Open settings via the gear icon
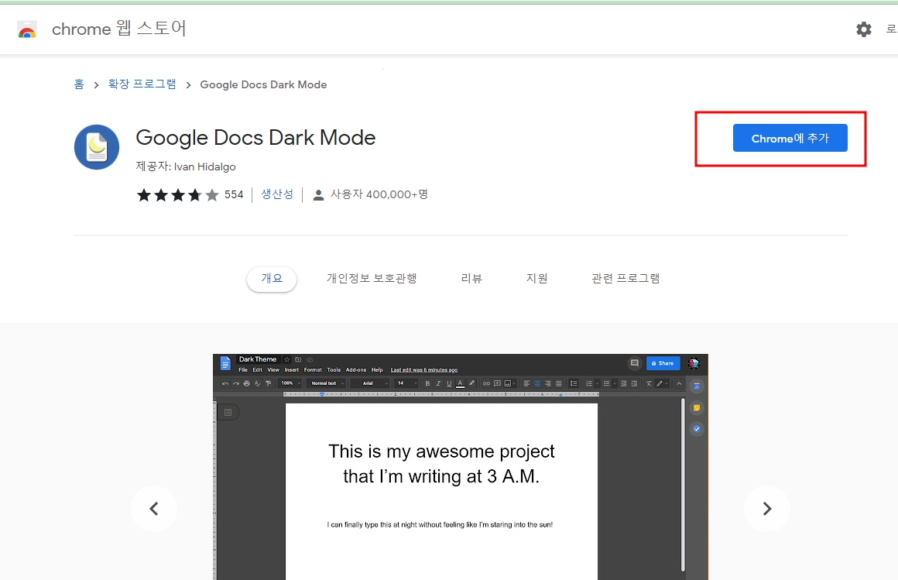This screenshot has height=580, width=898. (864, 29)
